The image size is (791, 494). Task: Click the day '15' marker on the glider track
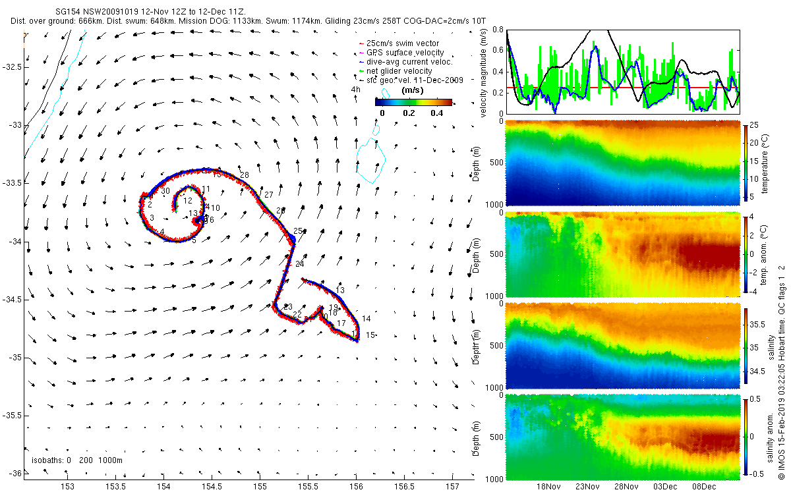pos(370,335)
